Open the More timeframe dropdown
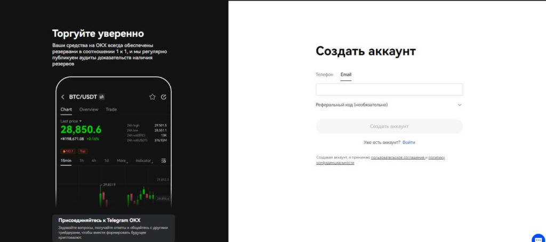 (122, 160)
